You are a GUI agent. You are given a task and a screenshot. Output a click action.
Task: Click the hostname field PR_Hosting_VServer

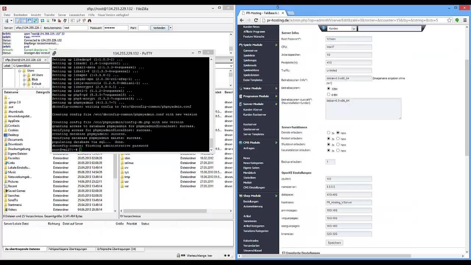(349, 202)
